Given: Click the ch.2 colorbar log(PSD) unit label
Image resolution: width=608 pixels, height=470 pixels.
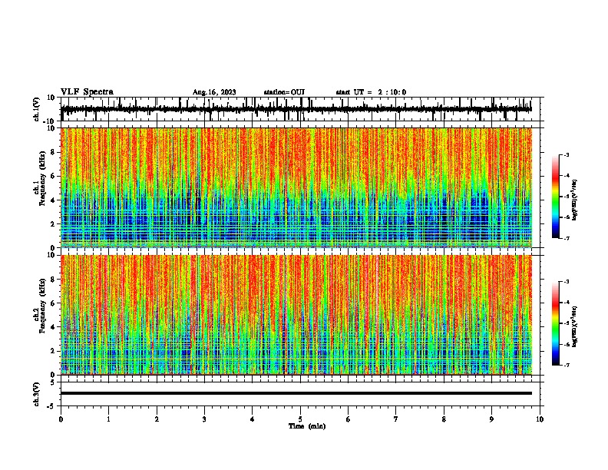Looking at the screenshot, I should coord(575,326).
